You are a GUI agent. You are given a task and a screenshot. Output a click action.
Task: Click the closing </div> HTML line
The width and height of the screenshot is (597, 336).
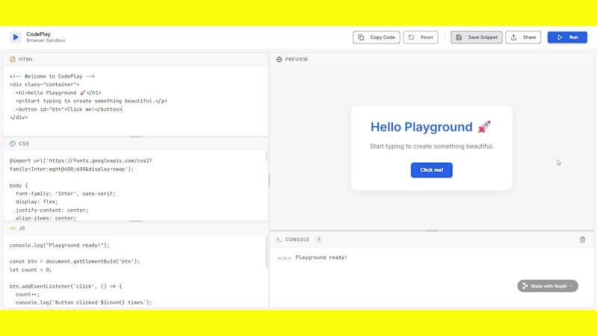(x=19, y=118)
